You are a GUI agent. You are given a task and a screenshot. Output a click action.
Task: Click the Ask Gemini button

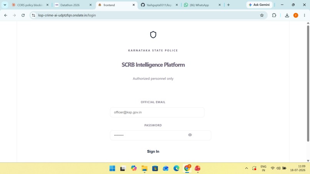pos(259,5)
